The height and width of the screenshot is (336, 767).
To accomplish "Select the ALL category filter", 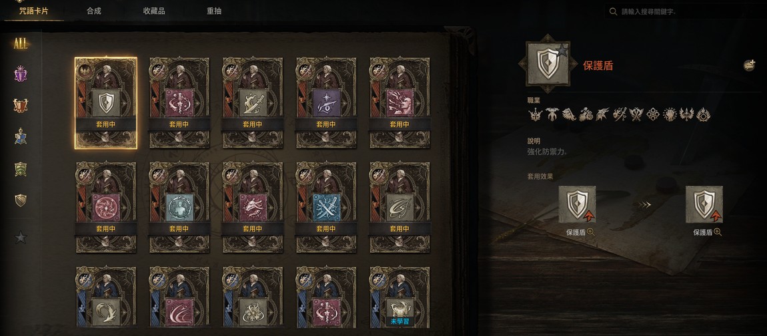I will click(21, 43).
